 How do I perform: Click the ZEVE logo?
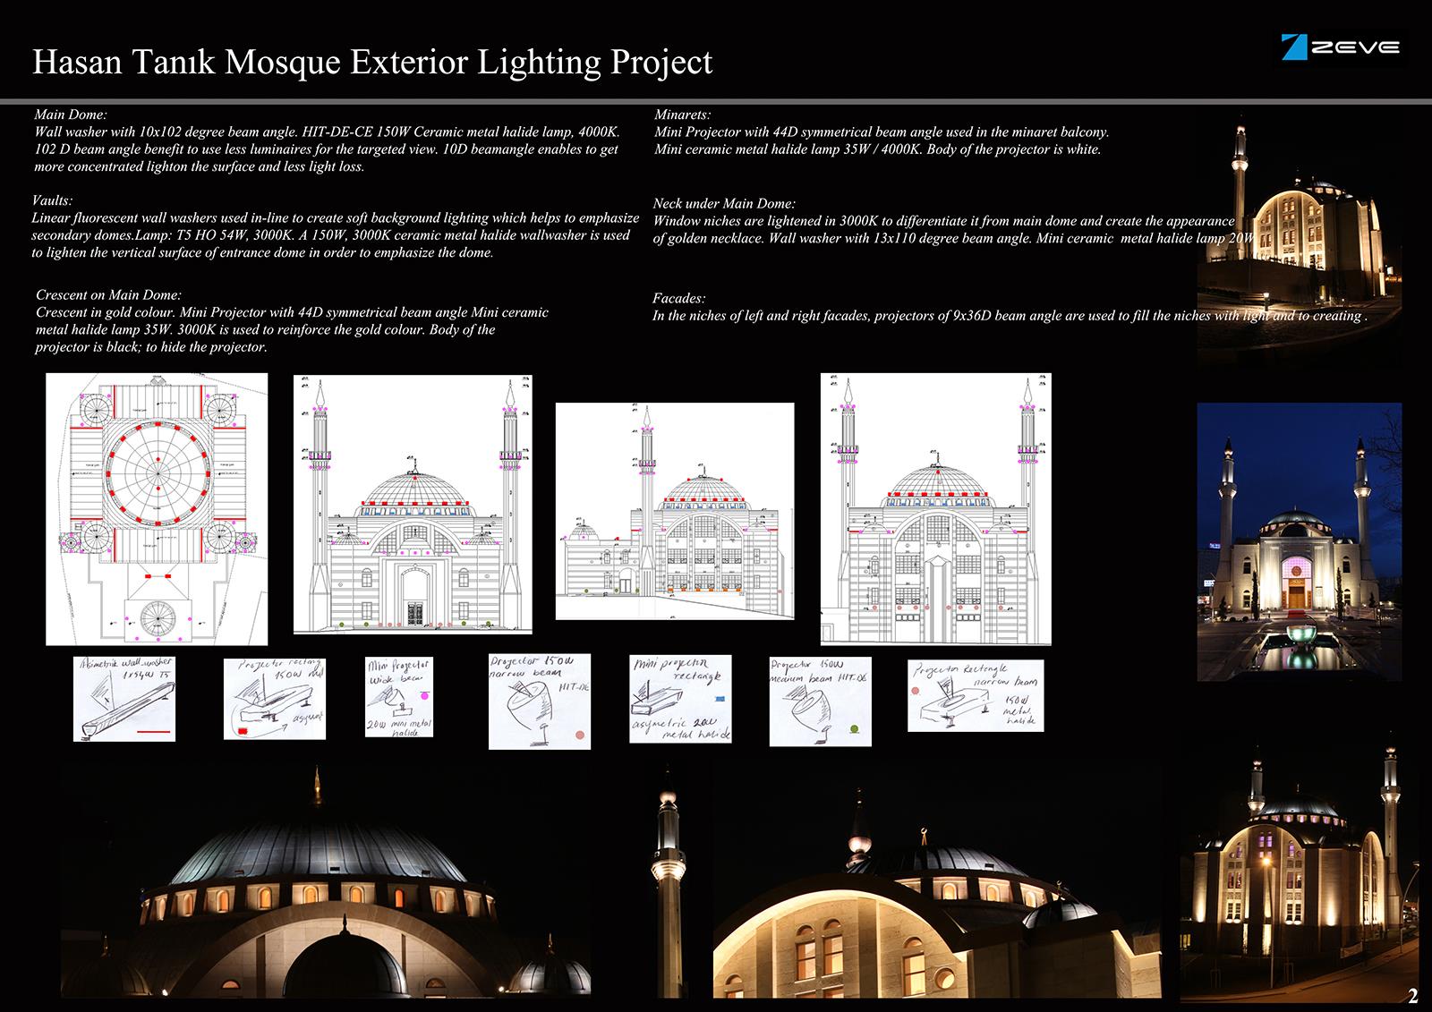[x=1339, y=48]
